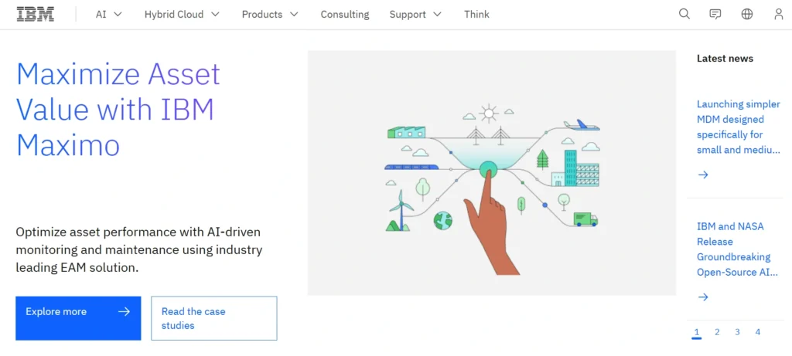Go to the Think menu item
Image resolution: width=792 pixels, height=356 pixels.
(476, 14)
